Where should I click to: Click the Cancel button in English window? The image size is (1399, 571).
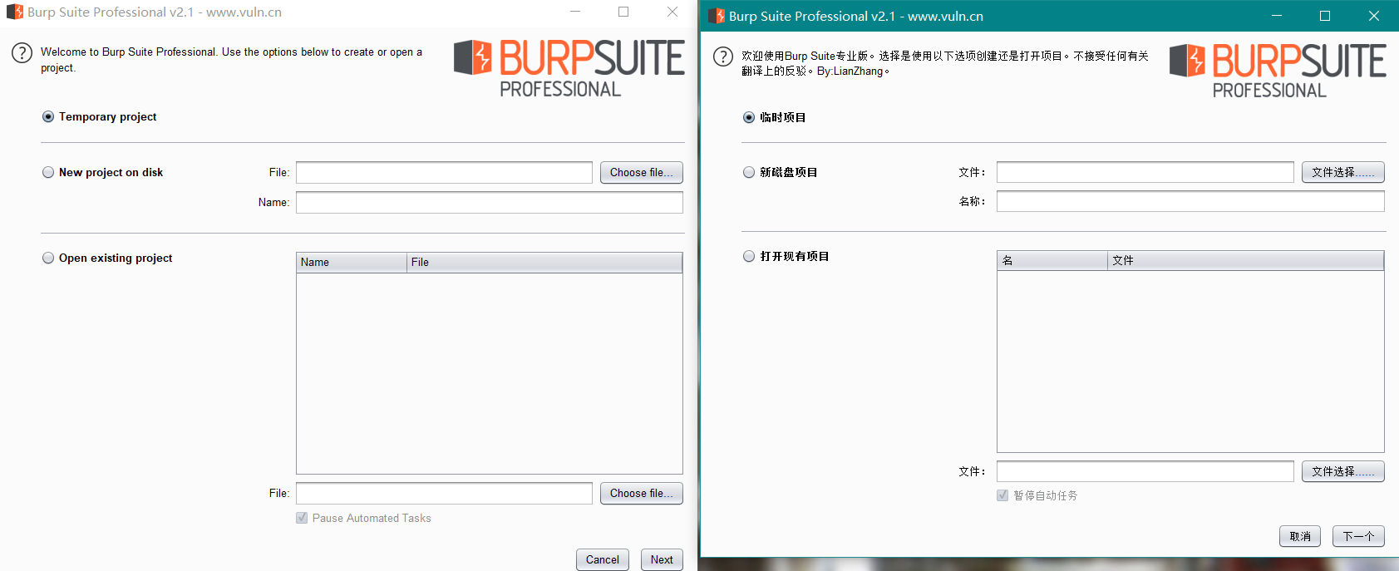(603, 559)
